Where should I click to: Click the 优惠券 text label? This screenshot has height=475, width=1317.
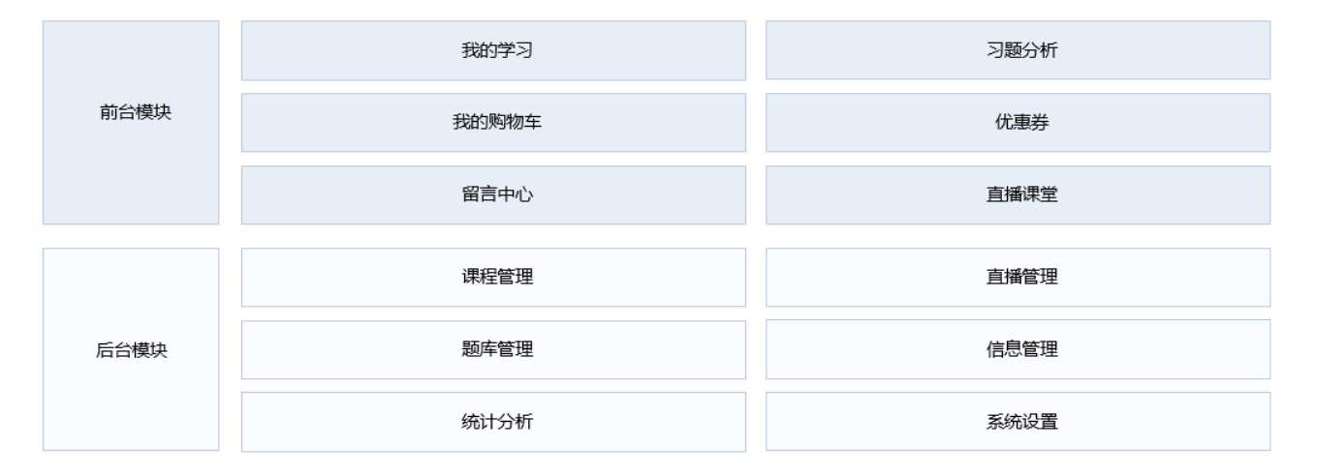(x=1018, y=123)
